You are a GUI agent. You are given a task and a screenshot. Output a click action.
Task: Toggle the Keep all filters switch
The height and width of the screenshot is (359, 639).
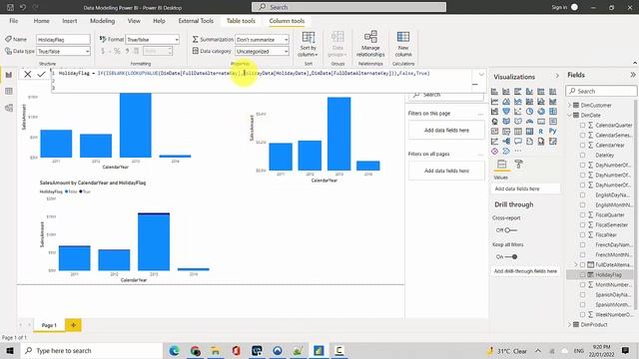pos(511,257)
